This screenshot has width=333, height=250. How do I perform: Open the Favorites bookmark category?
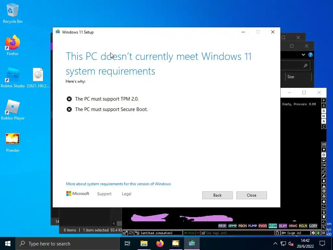[324, 217]
